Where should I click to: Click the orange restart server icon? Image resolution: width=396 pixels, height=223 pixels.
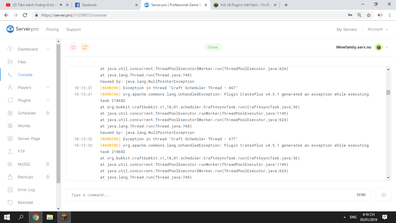[x=85, y=47]
